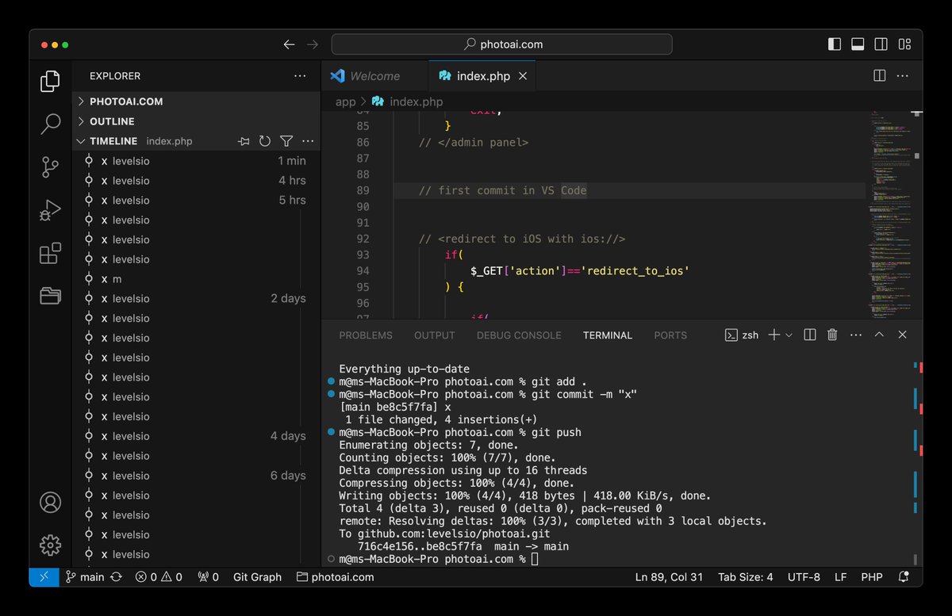Open errors and warnings status item

pos(158,577)
